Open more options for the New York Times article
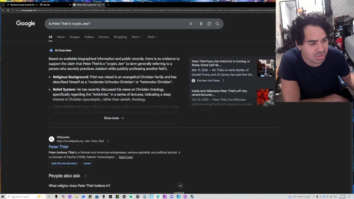Screen dimensions: 354x199 [x=223, y=81]
